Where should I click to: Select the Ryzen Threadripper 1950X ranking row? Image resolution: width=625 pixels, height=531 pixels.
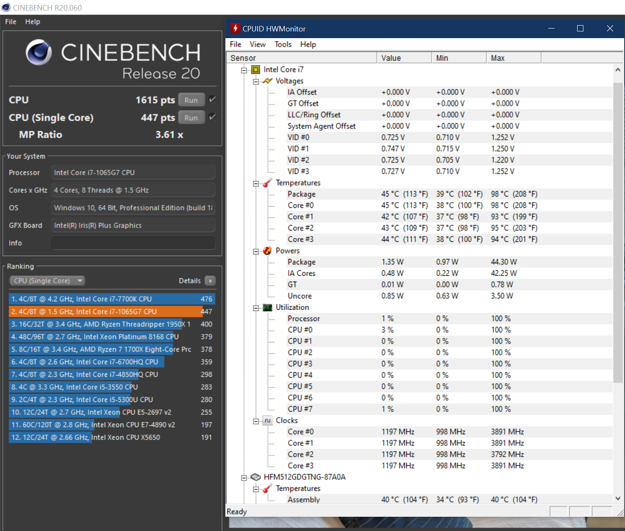tap(112, 324)
